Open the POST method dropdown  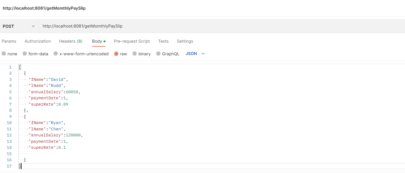pyautogui.click(x=19, y=26)
